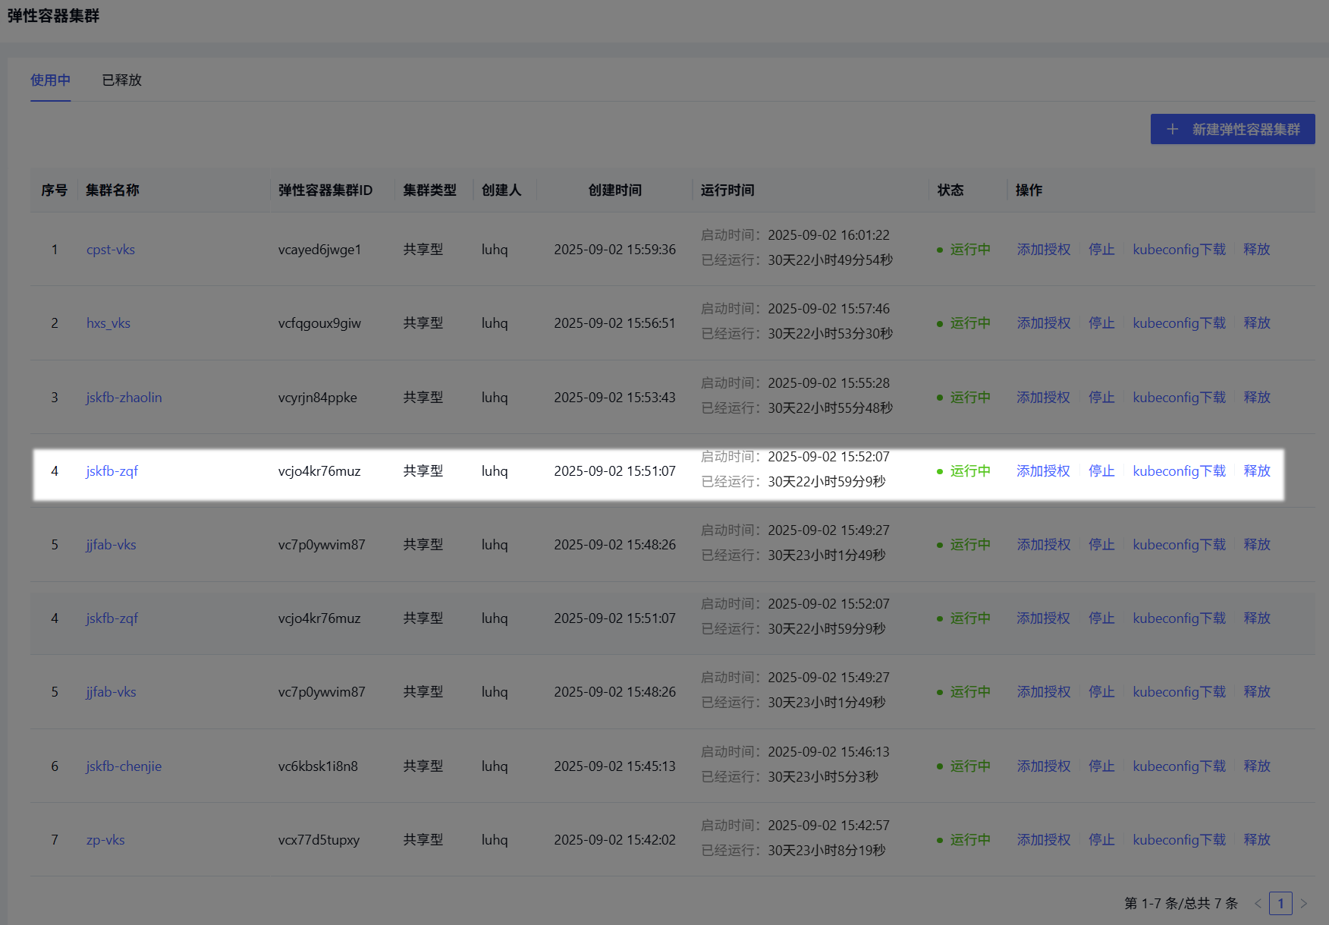
Task: Click 添加授权 for cpst-vks cluster
Action: click(1043, 250)
